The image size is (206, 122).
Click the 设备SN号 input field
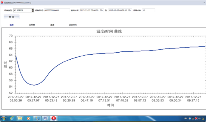coord(57,10)
